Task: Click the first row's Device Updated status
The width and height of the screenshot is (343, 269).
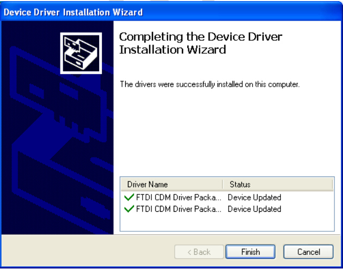Action: (254, 198)
